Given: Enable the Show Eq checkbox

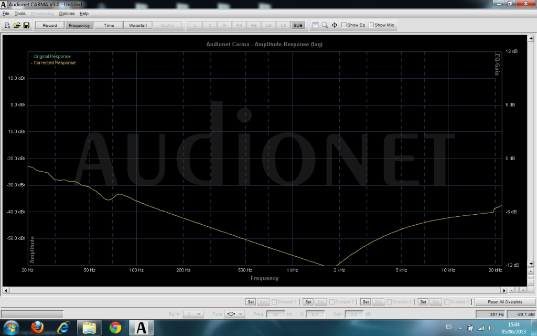Looking at the screenshot, I should [x=344, y=25].
